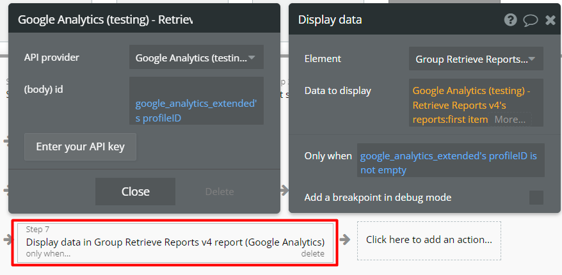This screenshot has height=275, width=562.
Task: Click here to add an action
Action: pos(429,240)
